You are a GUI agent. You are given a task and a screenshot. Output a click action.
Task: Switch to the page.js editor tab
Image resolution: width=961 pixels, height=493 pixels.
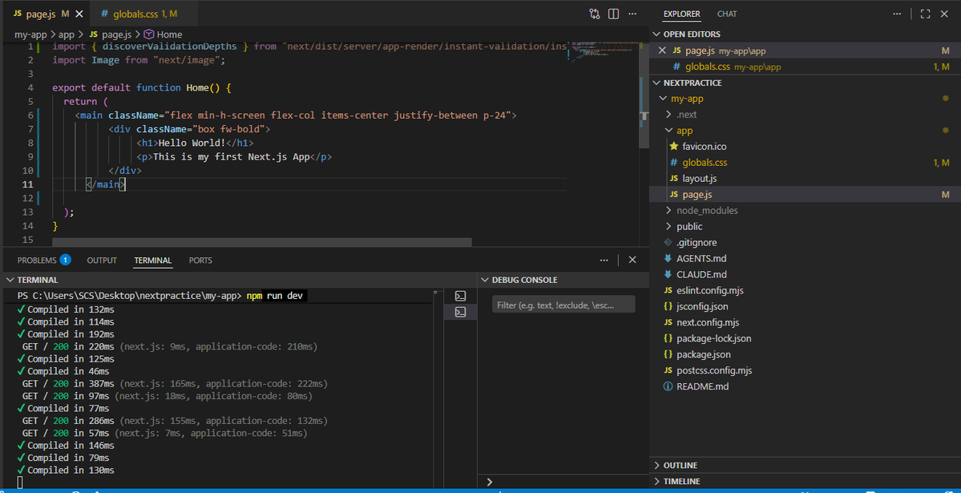(x=46, y=14)
